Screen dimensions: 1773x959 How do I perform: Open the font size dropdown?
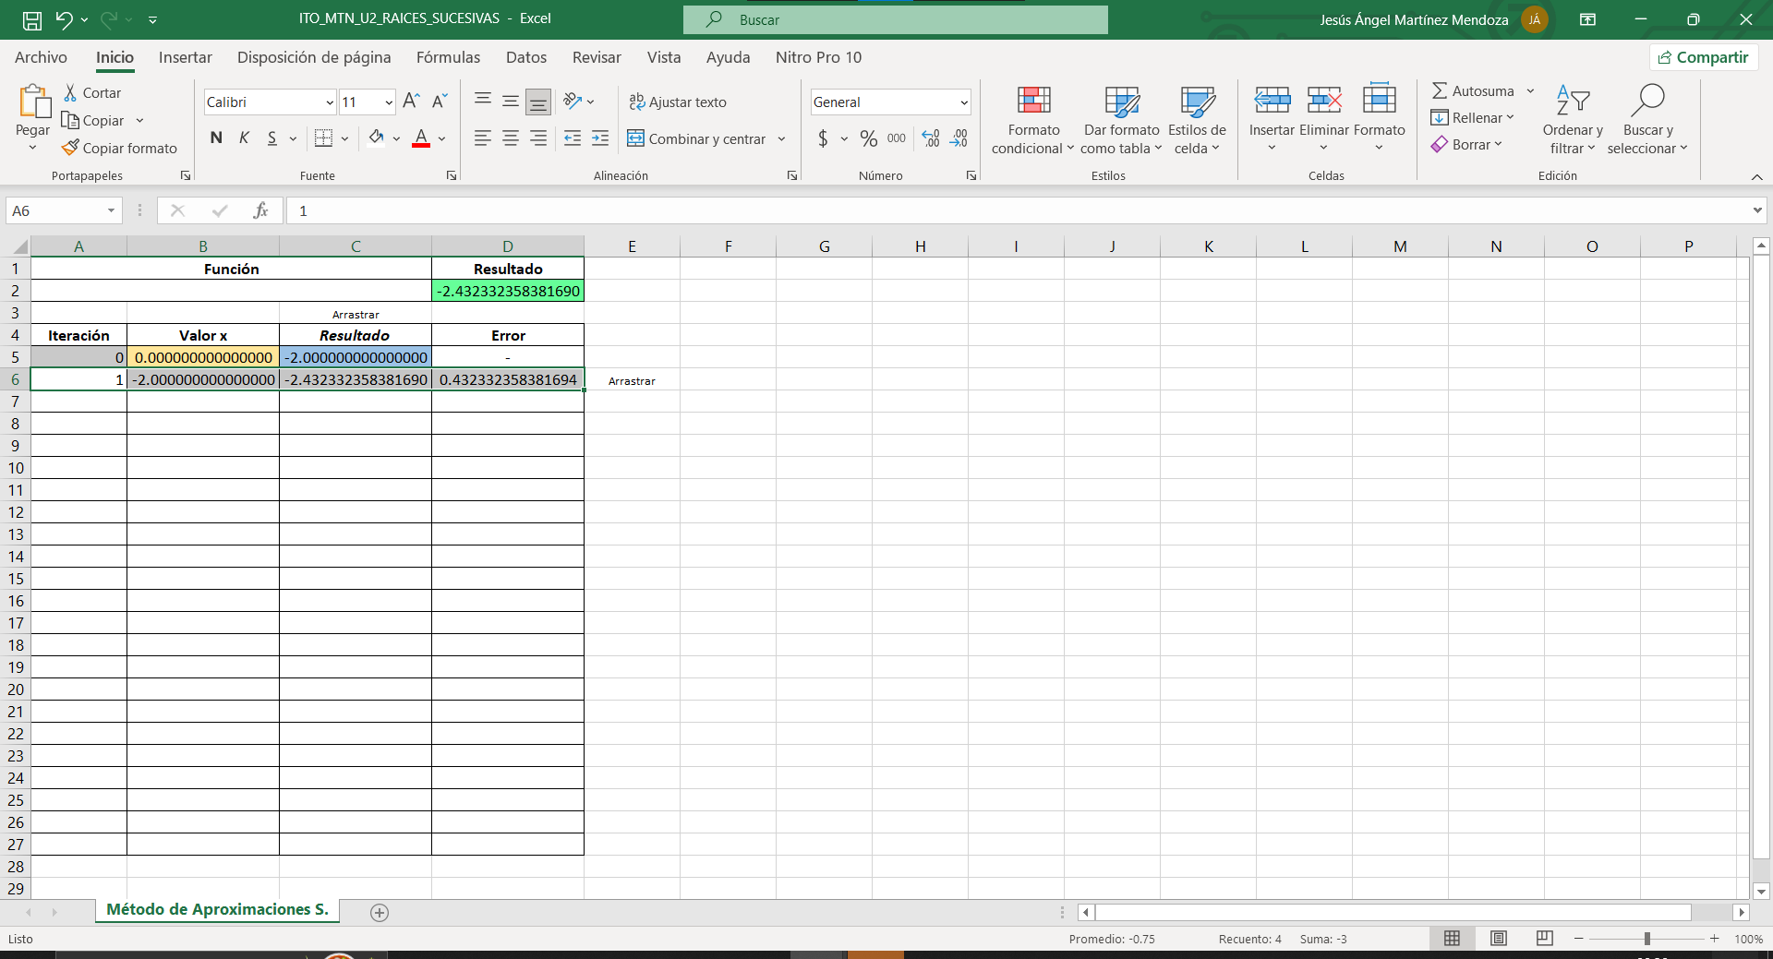tap(389, 102)
